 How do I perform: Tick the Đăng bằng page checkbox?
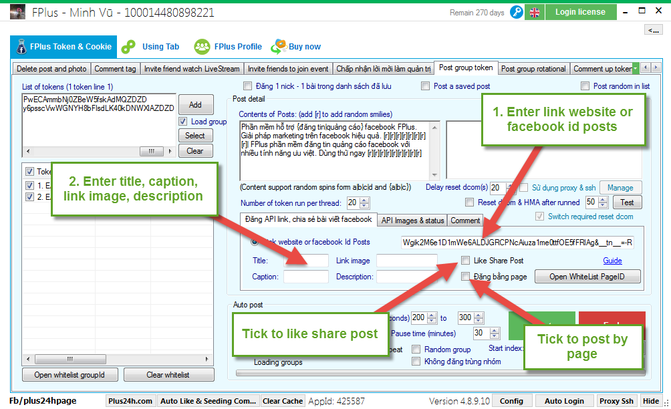465,277
